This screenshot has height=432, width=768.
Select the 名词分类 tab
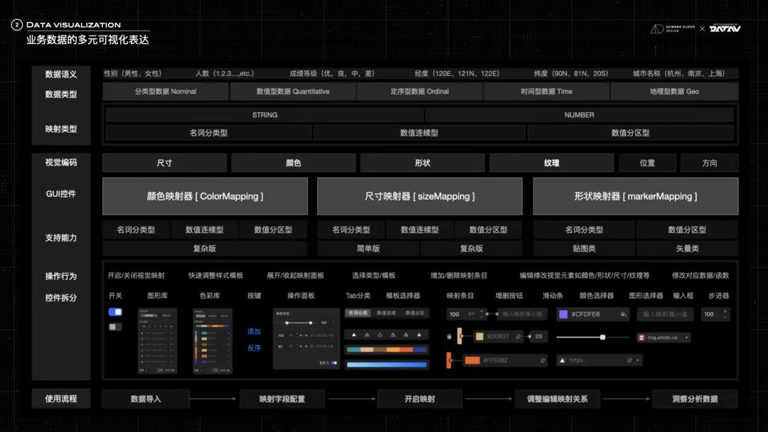tap(358, 313)
